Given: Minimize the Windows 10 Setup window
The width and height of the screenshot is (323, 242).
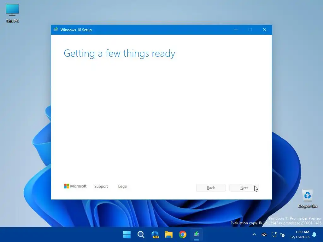Looking at the screenshot, I should pyautogui.click(x=236, y=30).
